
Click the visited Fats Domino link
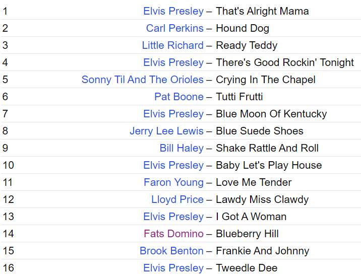tap(174, 234)
